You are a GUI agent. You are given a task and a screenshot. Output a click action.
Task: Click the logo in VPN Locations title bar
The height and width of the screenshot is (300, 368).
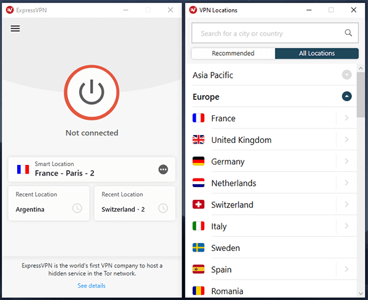pos(193,10)
